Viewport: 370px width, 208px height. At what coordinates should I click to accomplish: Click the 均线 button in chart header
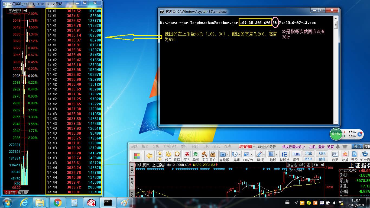pos(301,165)
